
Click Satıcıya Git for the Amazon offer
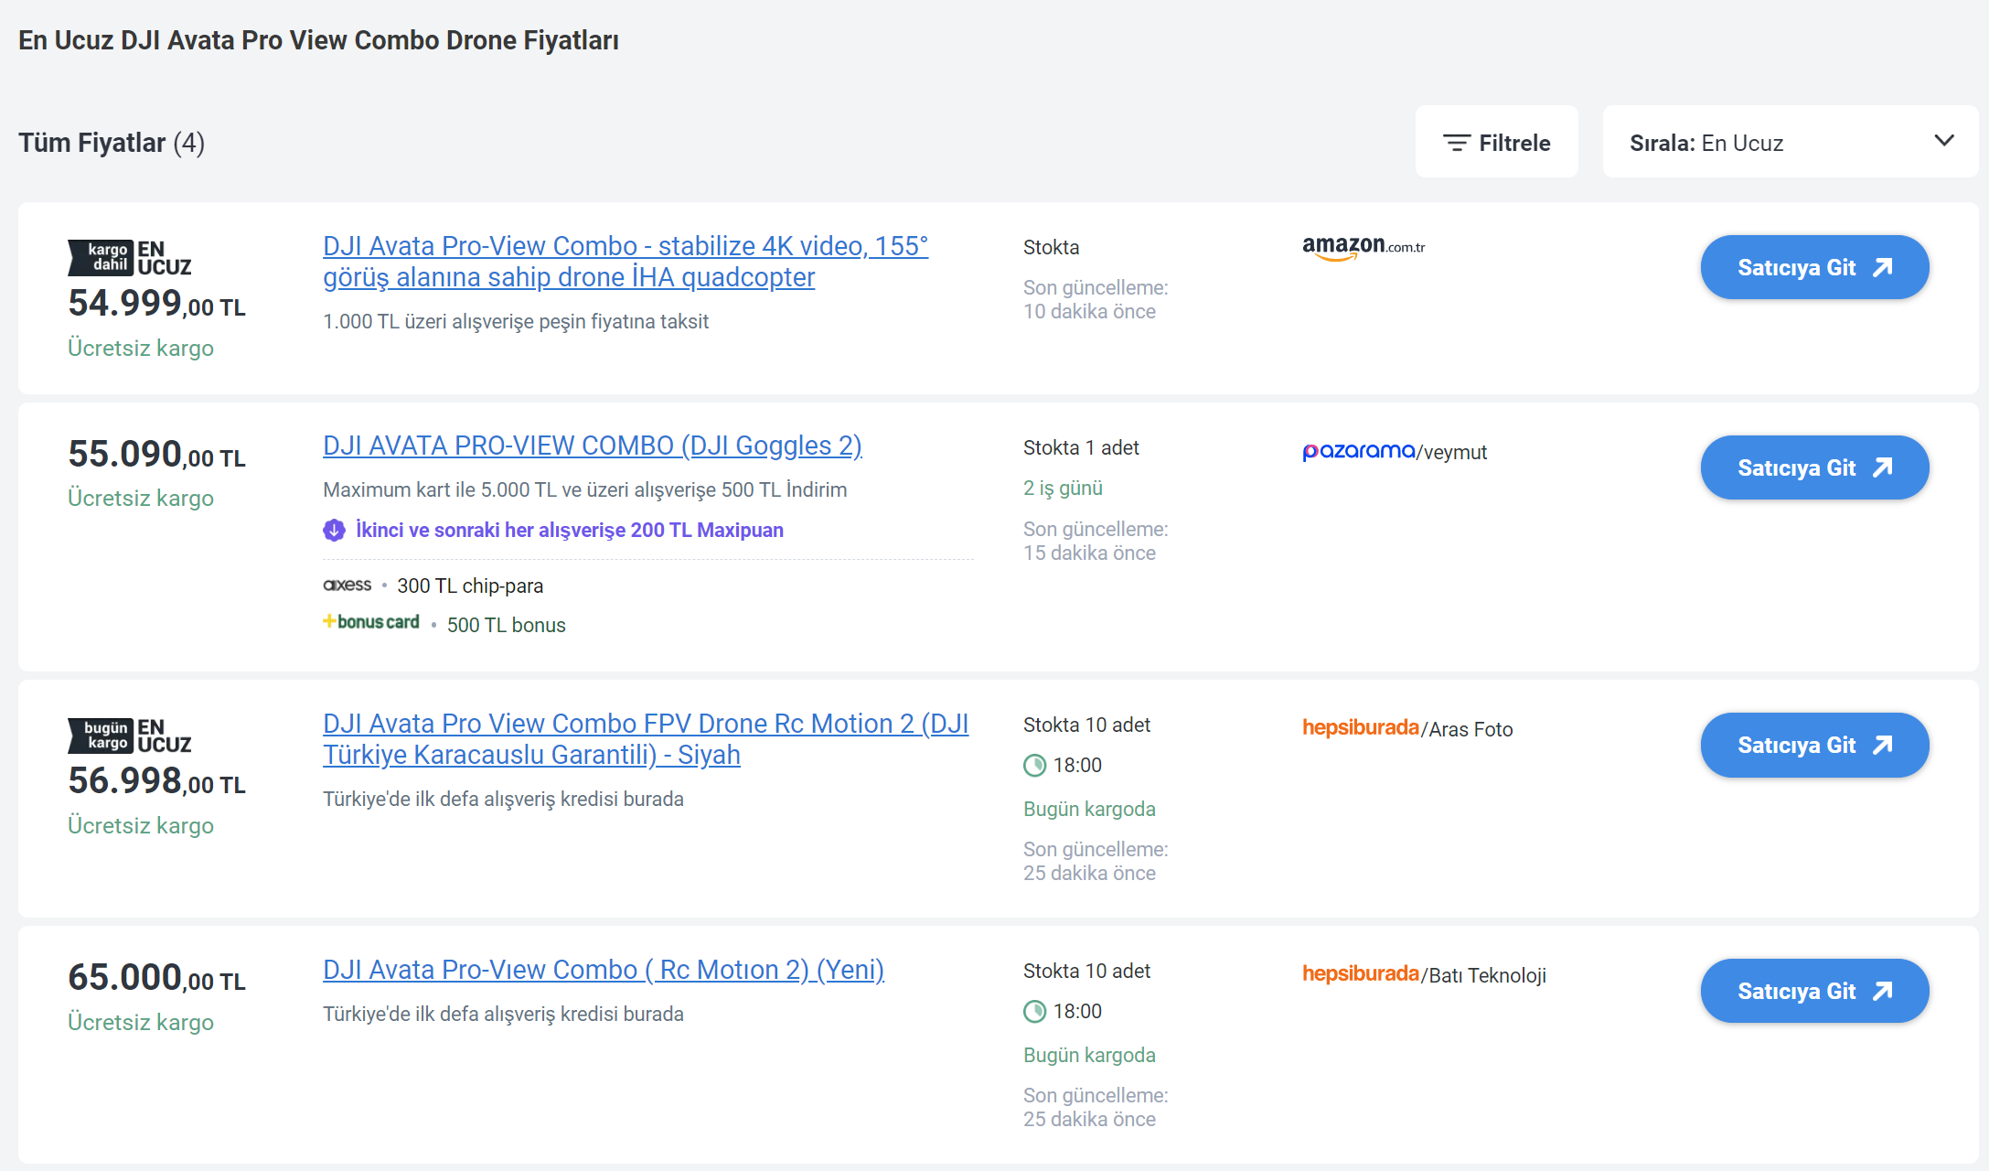(1814, 267)
